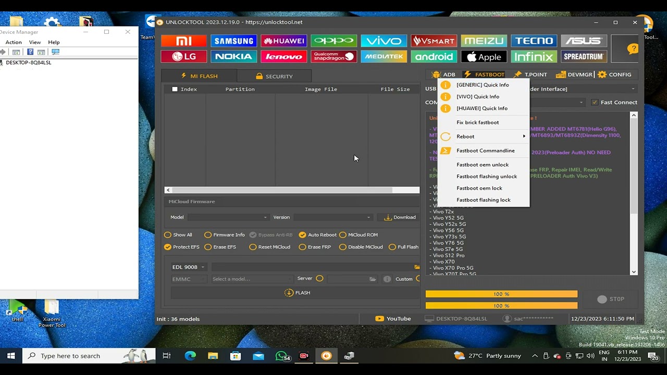
Task: Select the ASUS brand icon
Action: point(584,41)
